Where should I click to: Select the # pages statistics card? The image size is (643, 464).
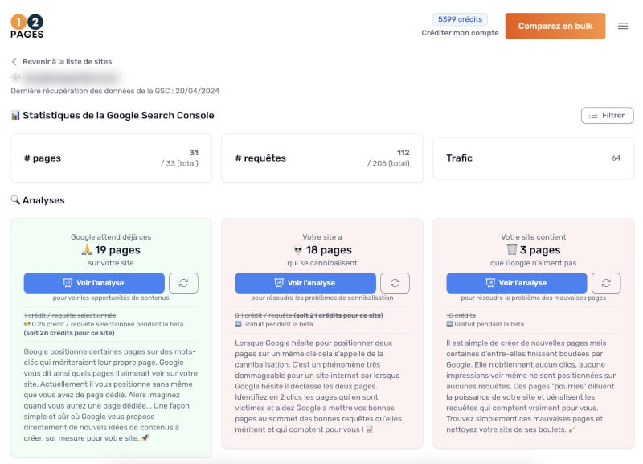[111, 158]
